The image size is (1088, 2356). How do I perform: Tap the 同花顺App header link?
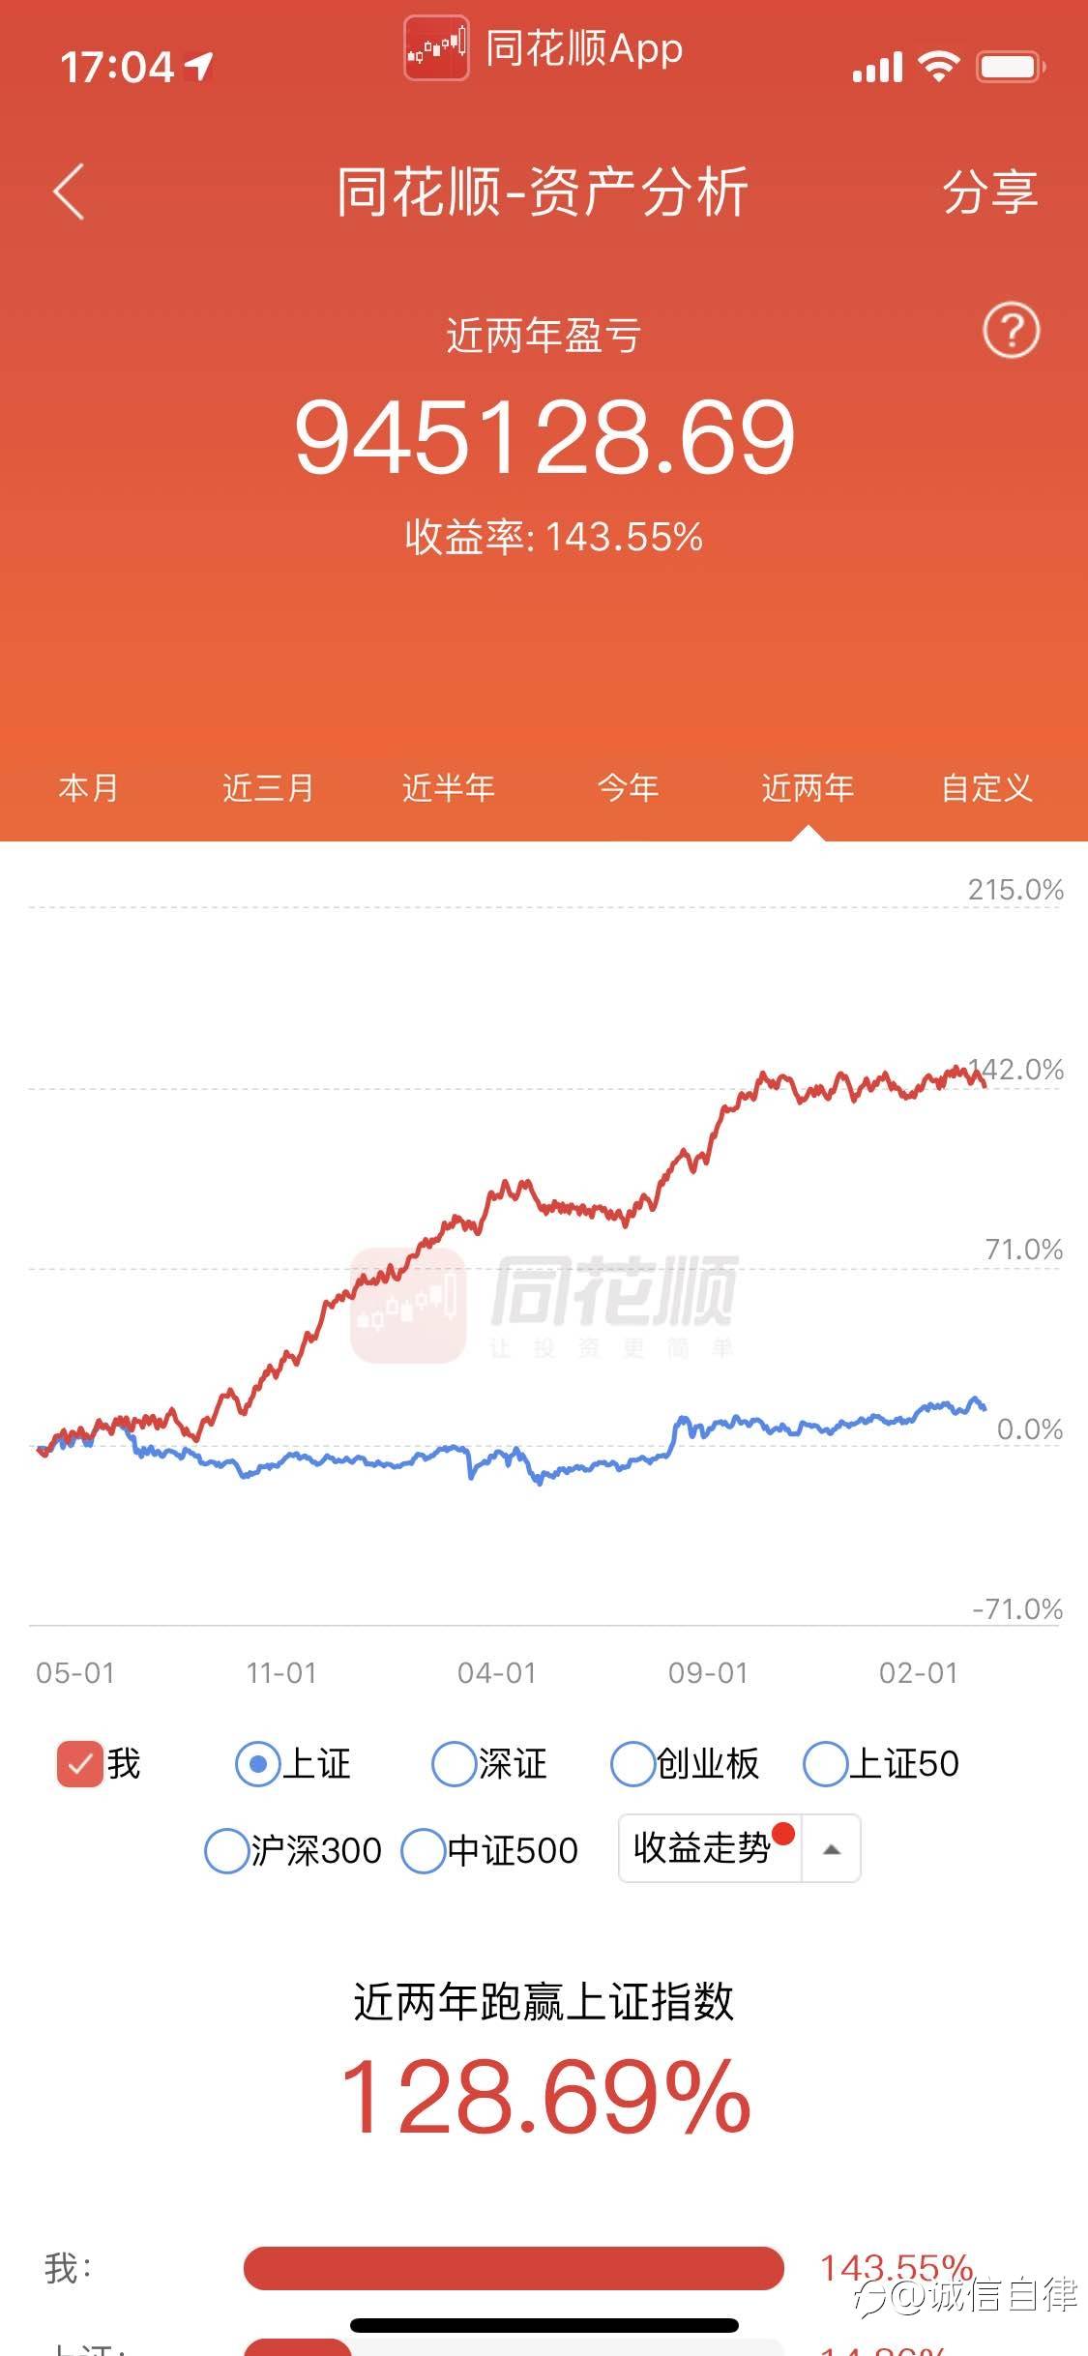click(584, 48)
